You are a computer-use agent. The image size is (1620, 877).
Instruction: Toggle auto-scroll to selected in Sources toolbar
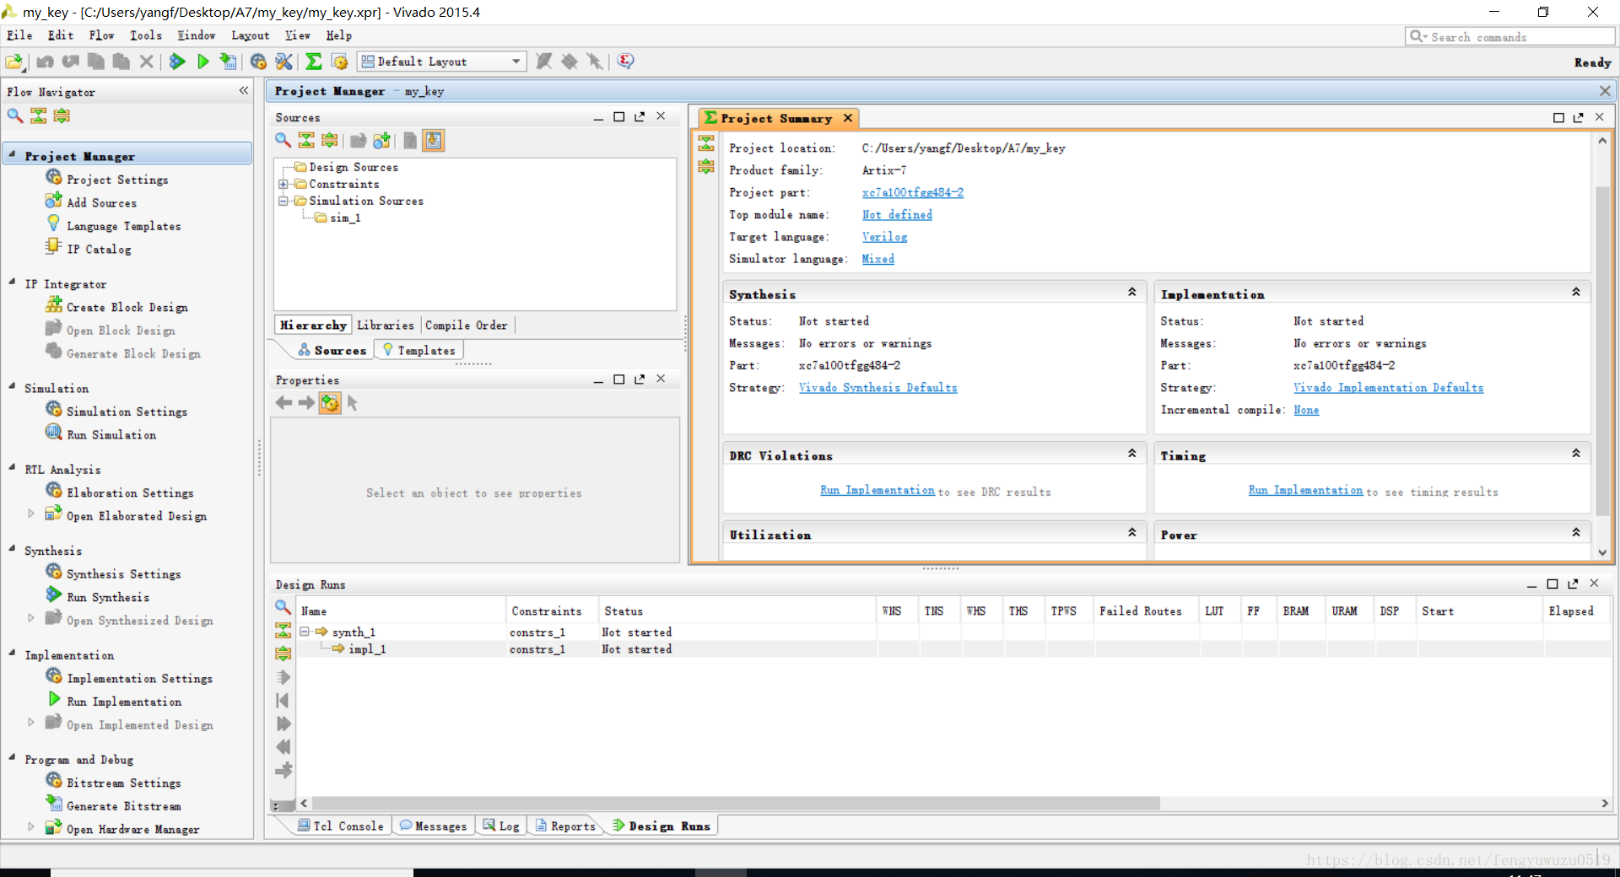coord(434,141)
